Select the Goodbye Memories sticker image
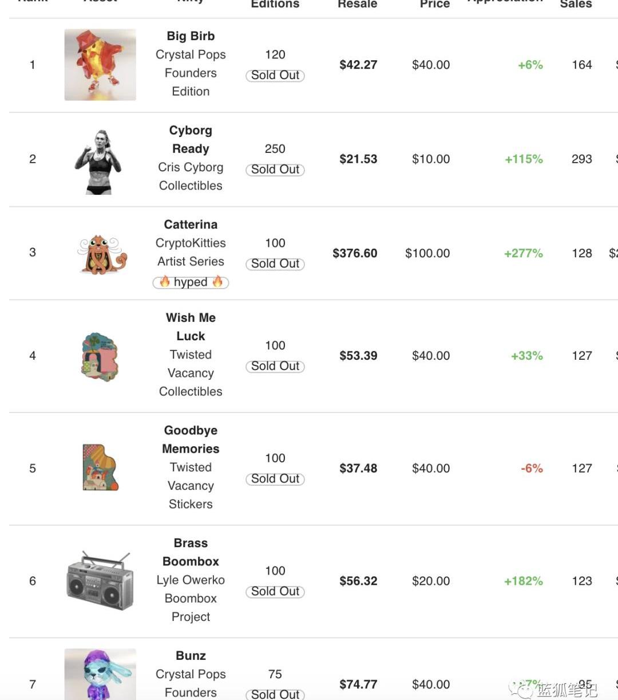This screenshot has height=700, width=618. click(x=100, y=467)
